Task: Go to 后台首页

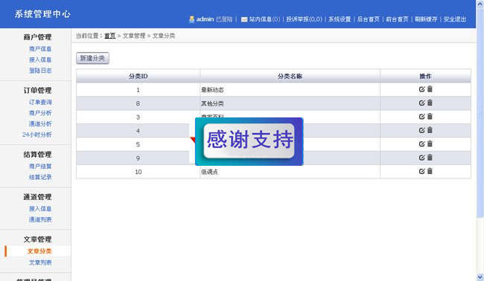Action: [x=369, y=19]
